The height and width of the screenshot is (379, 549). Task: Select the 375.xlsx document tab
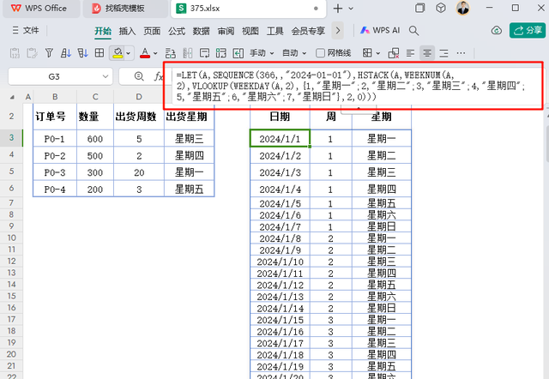(x=248, y=9)
